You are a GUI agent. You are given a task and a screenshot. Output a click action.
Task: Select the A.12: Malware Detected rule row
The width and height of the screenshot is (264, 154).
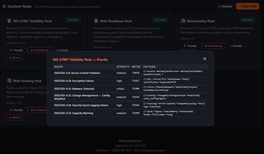click(130, 89)
